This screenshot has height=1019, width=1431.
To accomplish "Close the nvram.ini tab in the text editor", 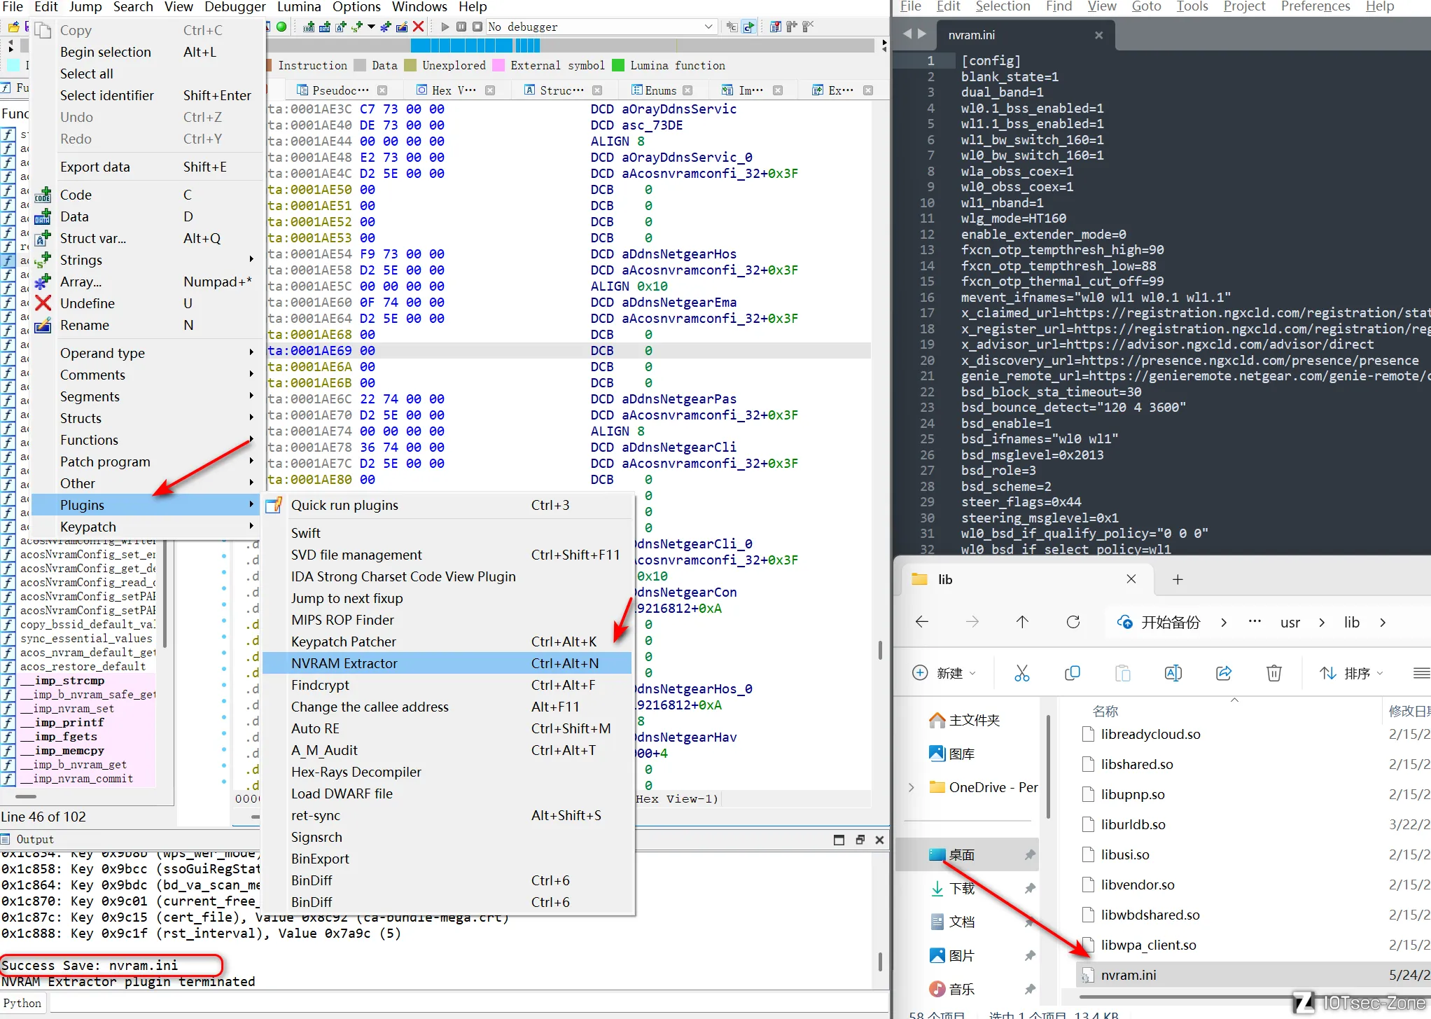I will click(1099, 35).
